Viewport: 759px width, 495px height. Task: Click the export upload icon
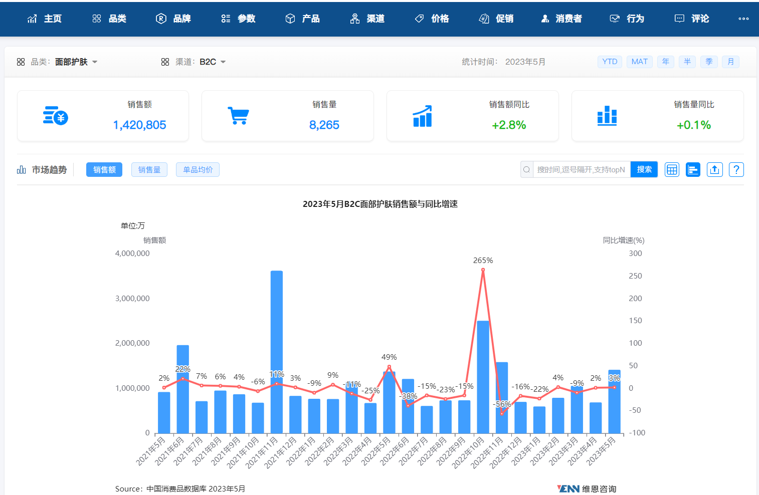pos(714,170)
